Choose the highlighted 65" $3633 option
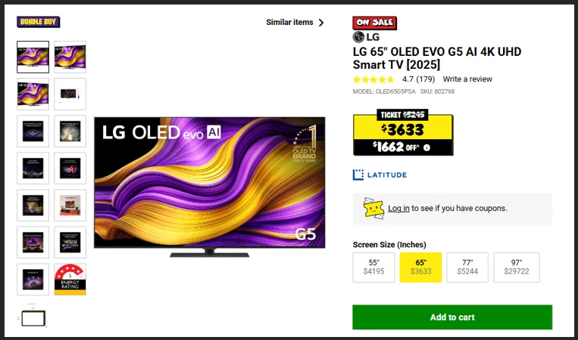Viewport: 578px width, 340px height. click(x=420, y=267)
